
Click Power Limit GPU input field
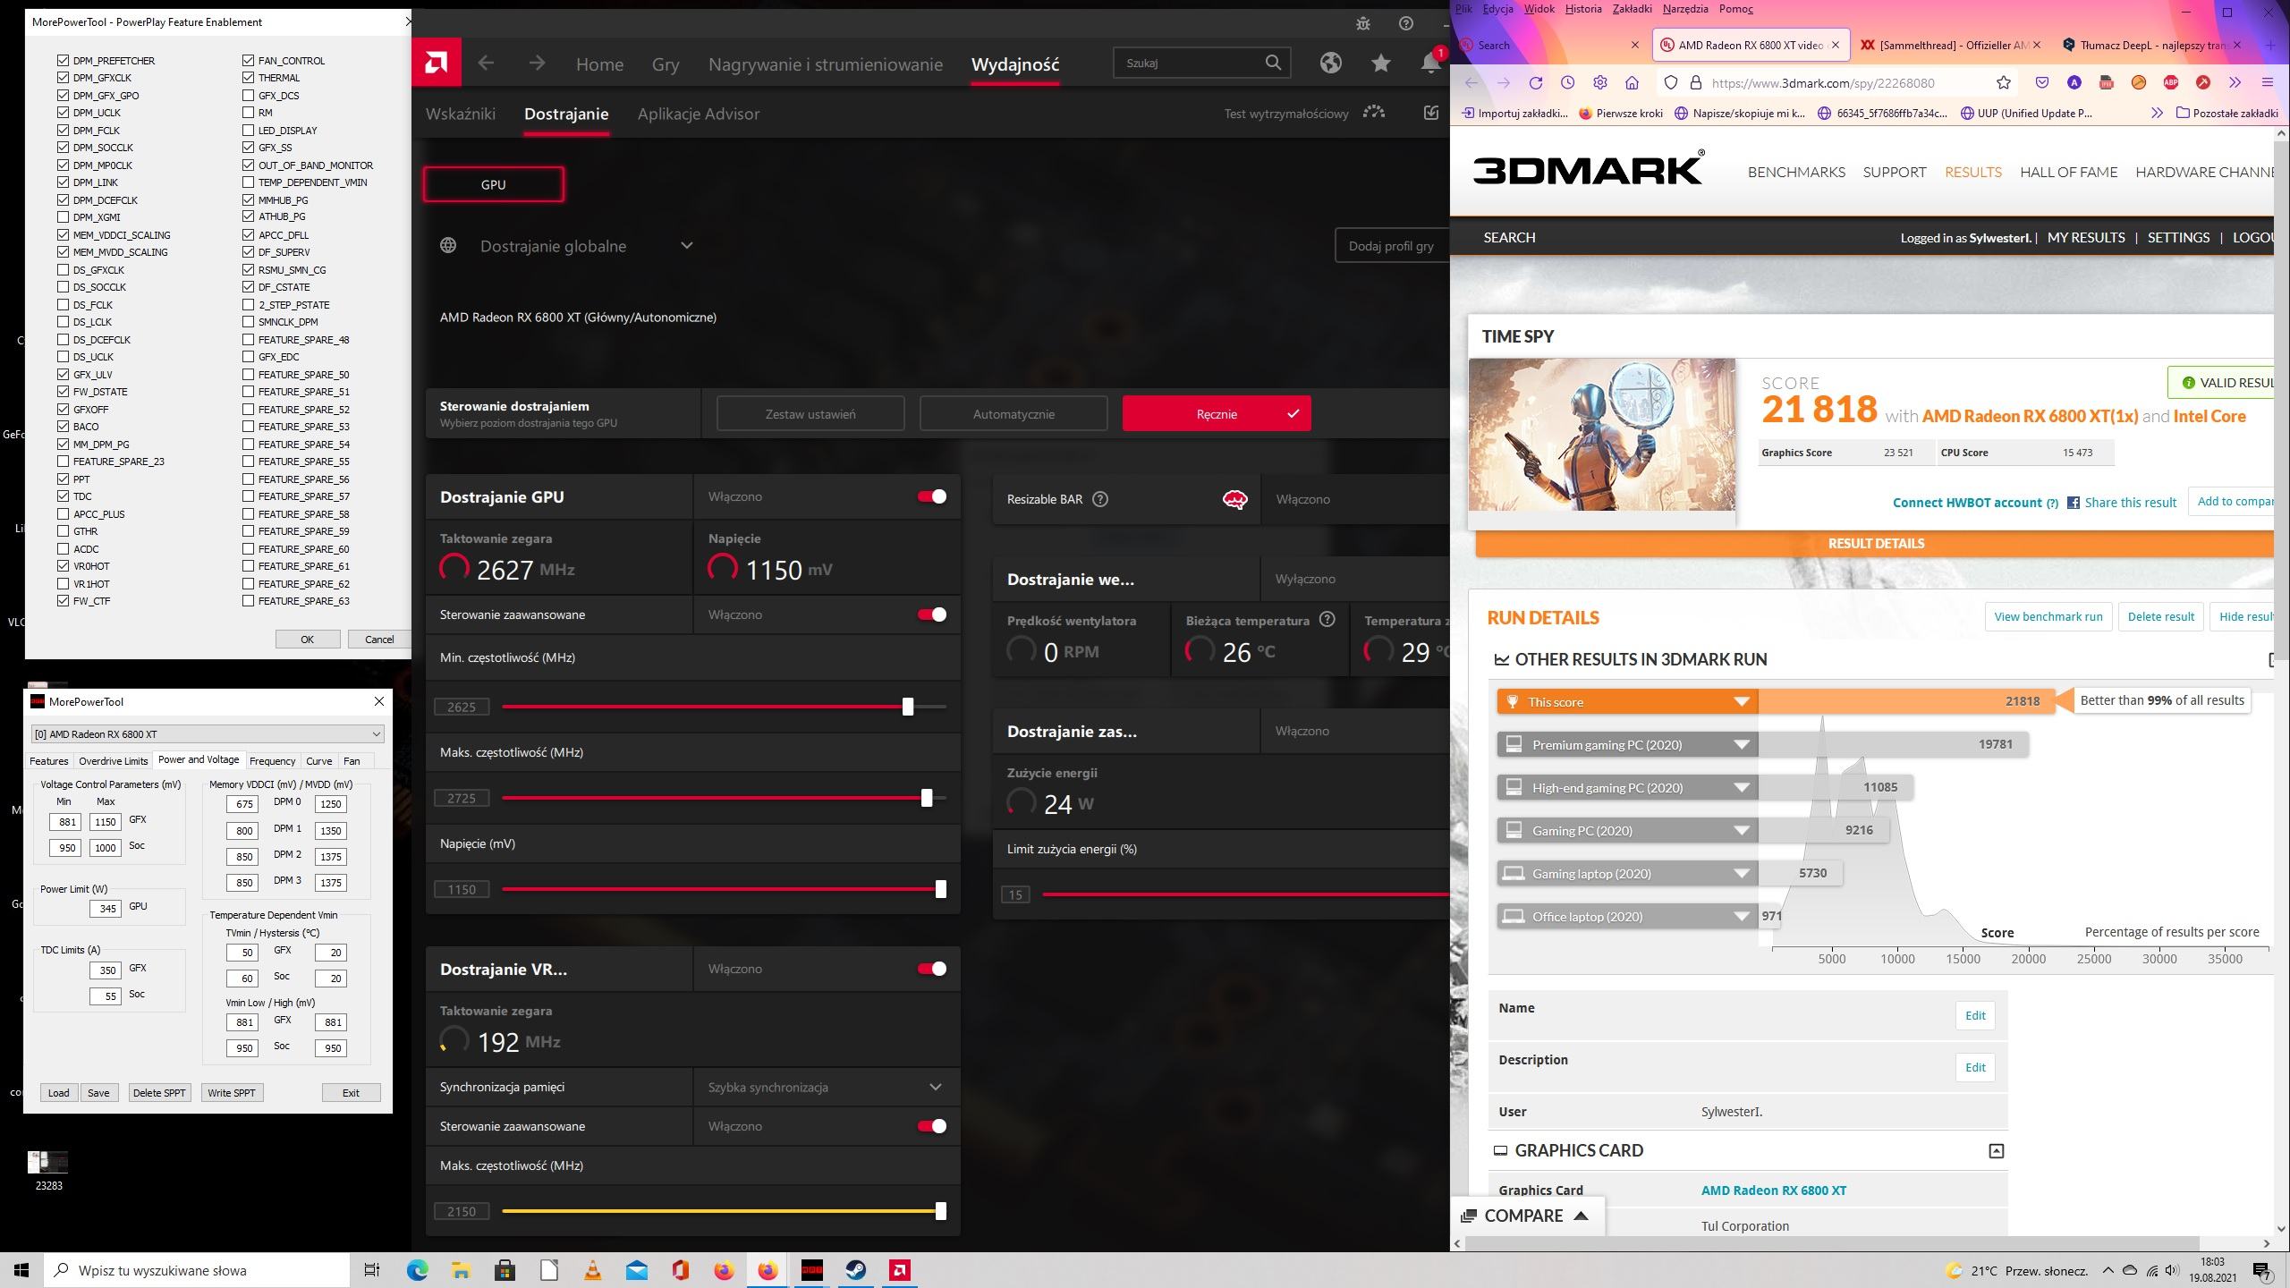pos(106,909)
